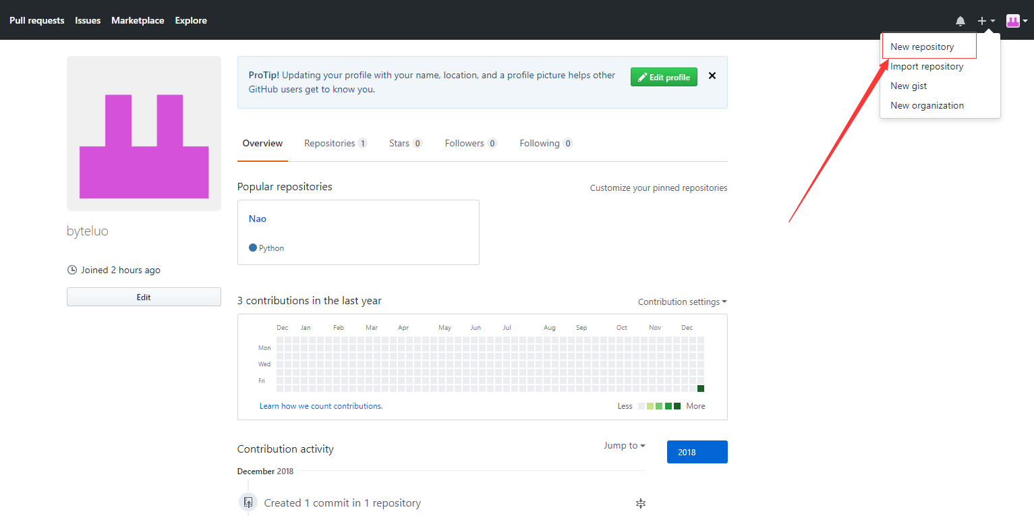Click the notifications bell icon

tap(960, 21)
